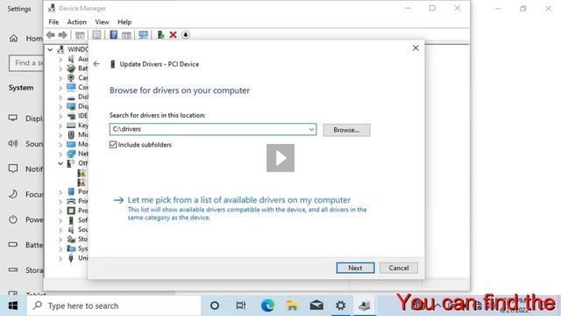This screenshot has width=561, height=316.
Task: Open Display in Settings sidebar
Action: (25, 118)
